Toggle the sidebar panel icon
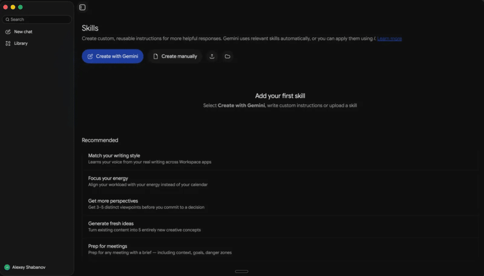Viewport: 484px width, 276px height. pos(82,8)
